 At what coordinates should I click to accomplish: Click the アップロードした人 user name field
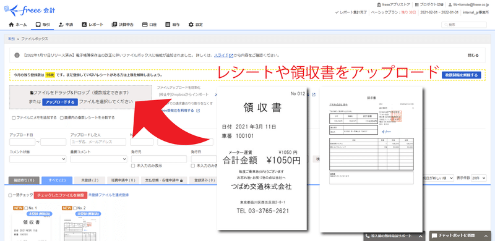pos(98,142)
